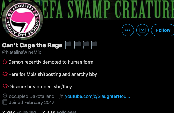Click the @NatalinaWineMix handle

click(x=21, y=52)
